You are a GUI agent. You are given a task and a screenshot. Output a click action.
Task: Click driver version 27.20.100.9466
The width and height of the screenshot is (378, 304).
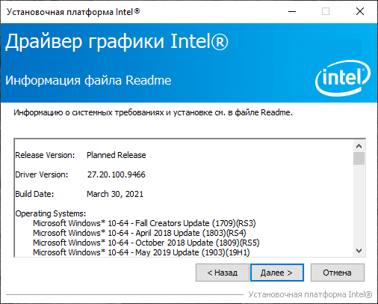point(117,174)
